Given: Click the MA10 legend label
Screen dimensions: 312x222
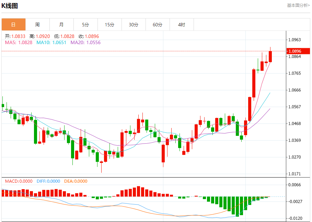Looking at the screenshot, I should [x=51, y=42].
